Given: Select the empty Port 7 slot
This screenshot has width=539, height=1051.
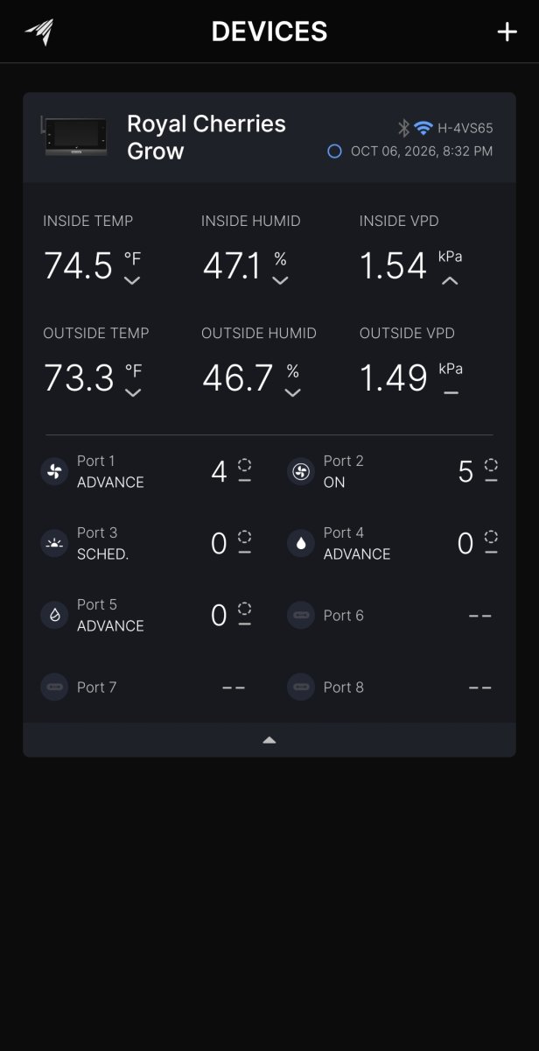Looking at the screenshot, I should 145,688.
